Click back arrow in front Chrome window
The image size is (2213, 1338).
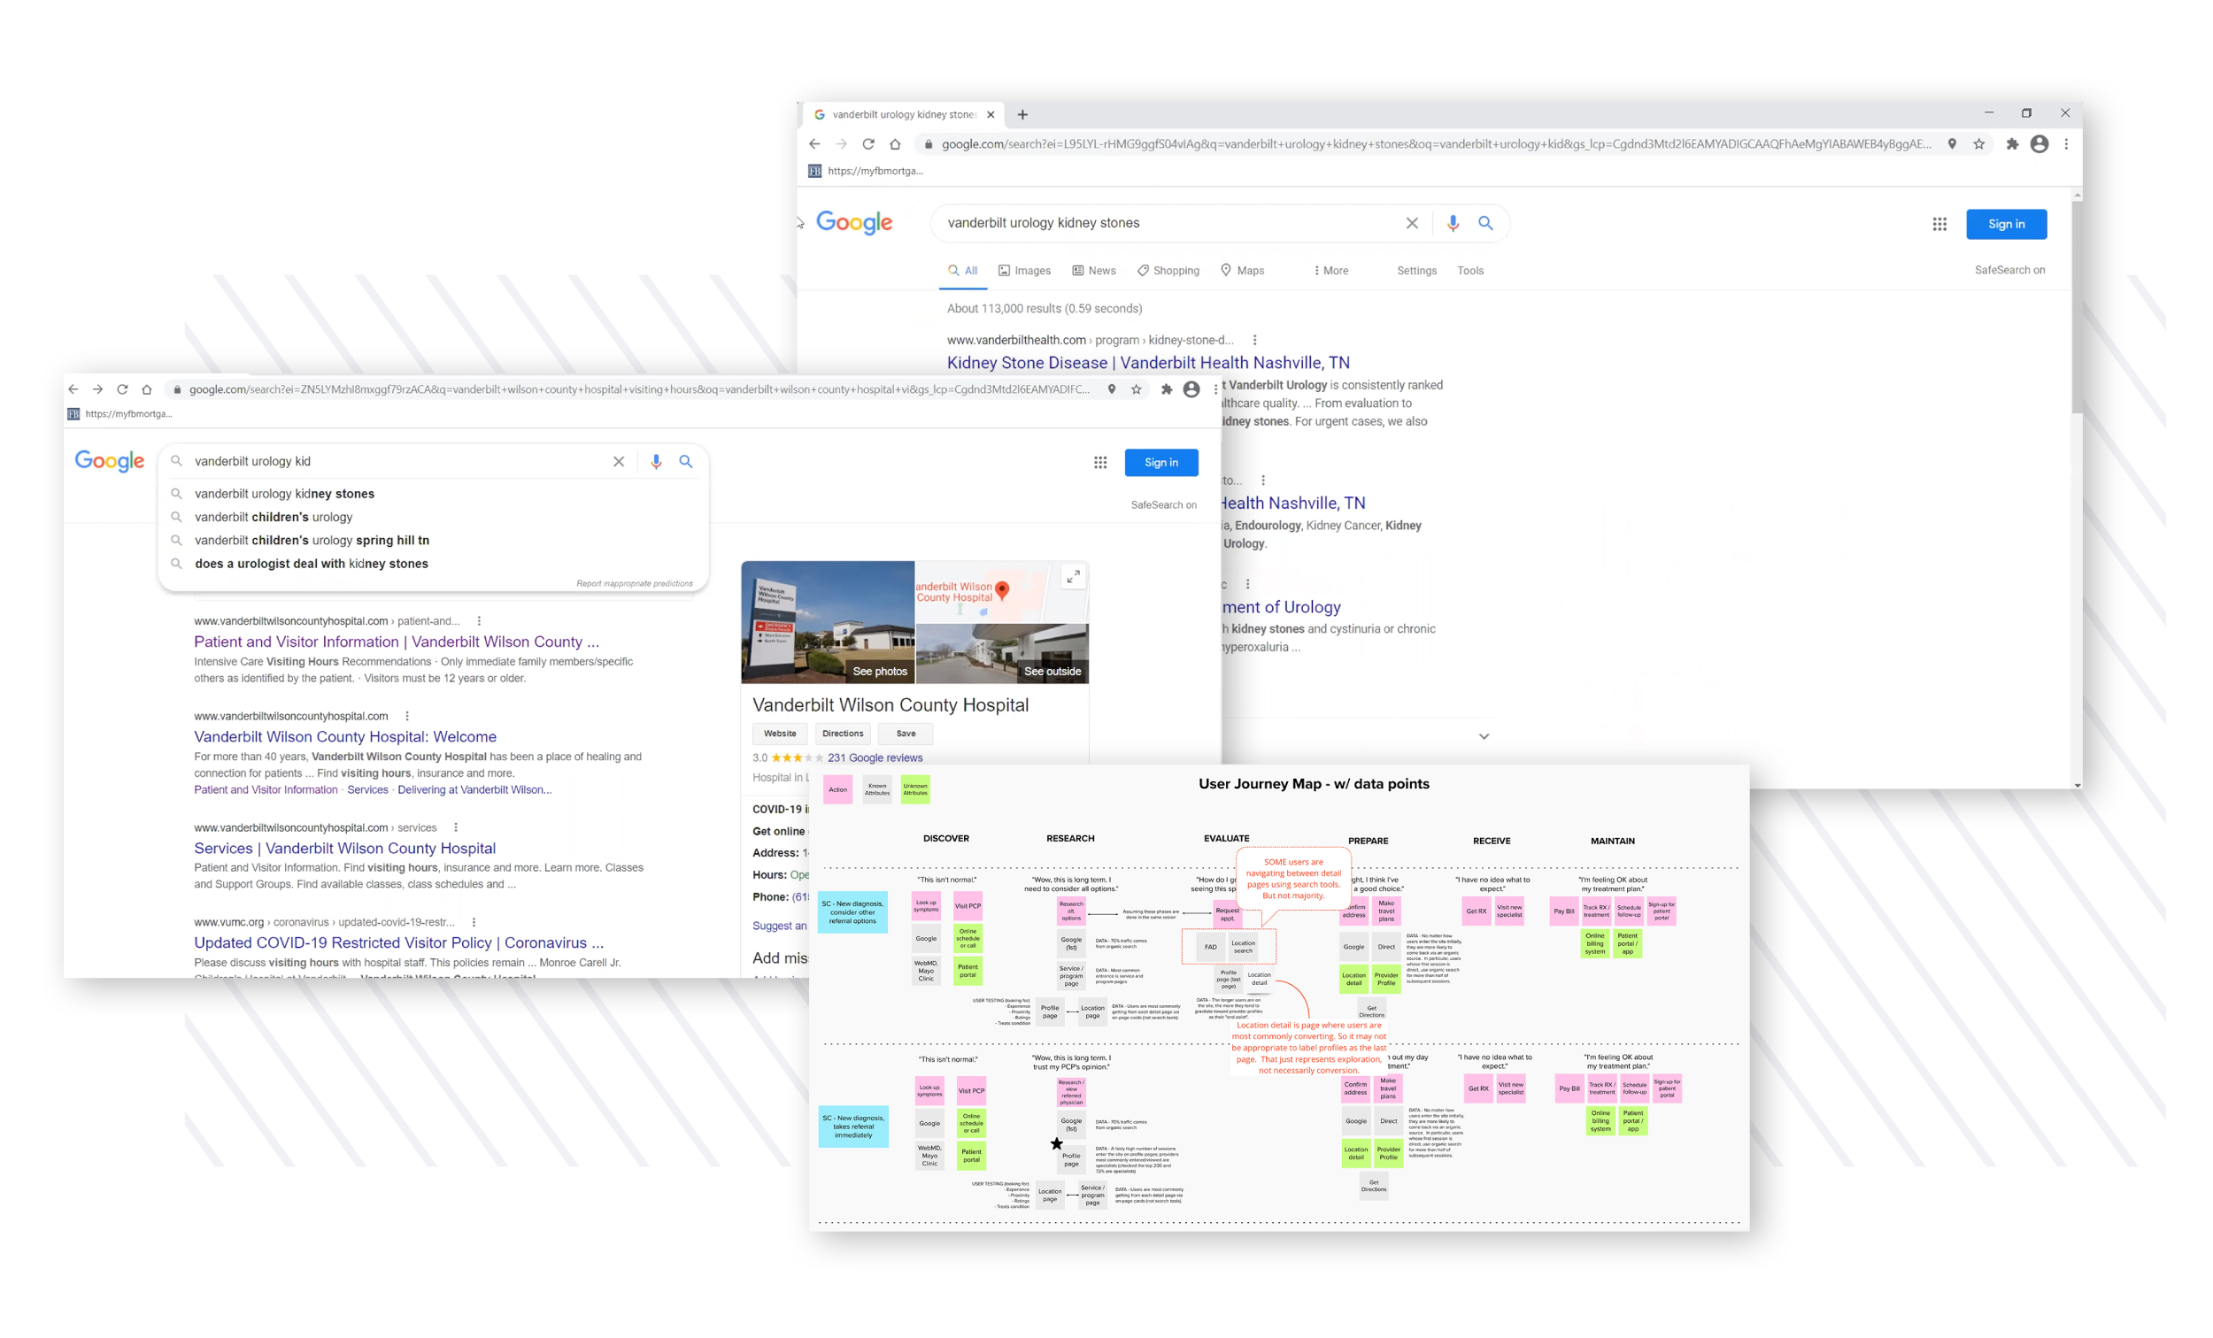[x=73, y=388]
